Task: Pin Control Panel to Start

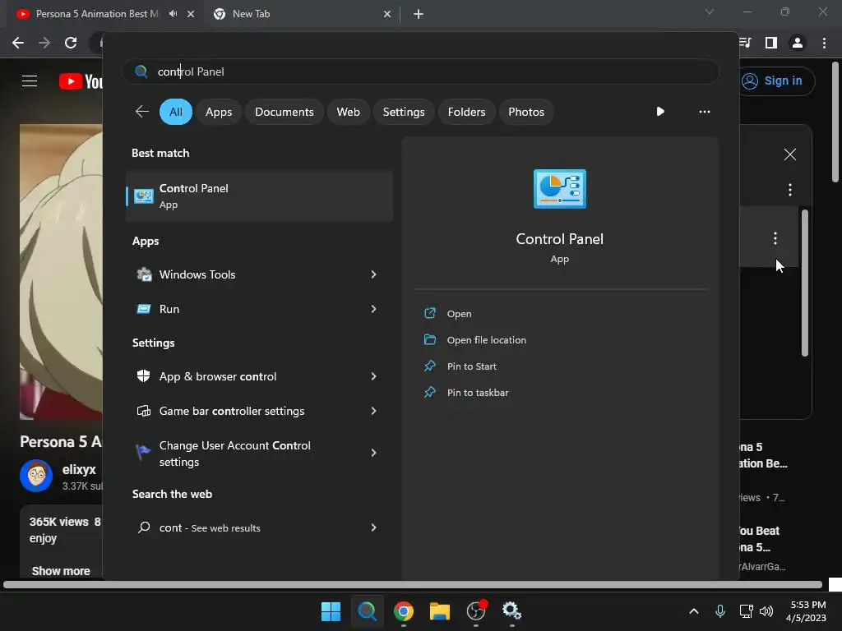Action: [471, 366]
